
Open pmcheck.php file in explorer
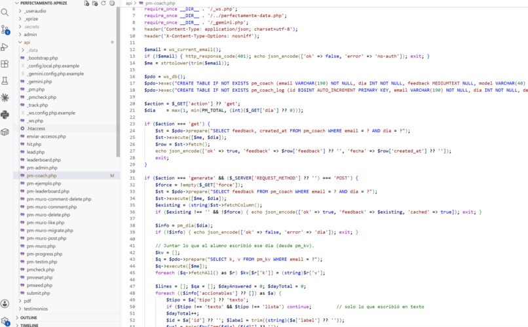pyautogui.click(x=41, y=269)
